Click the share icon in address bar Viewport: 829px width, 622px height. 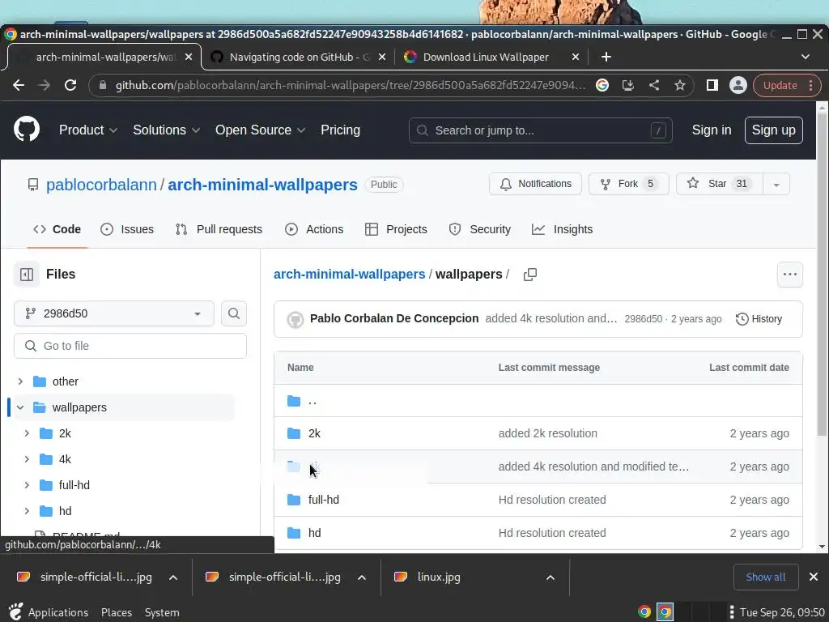pyautogui.click(x=654, y=85)
